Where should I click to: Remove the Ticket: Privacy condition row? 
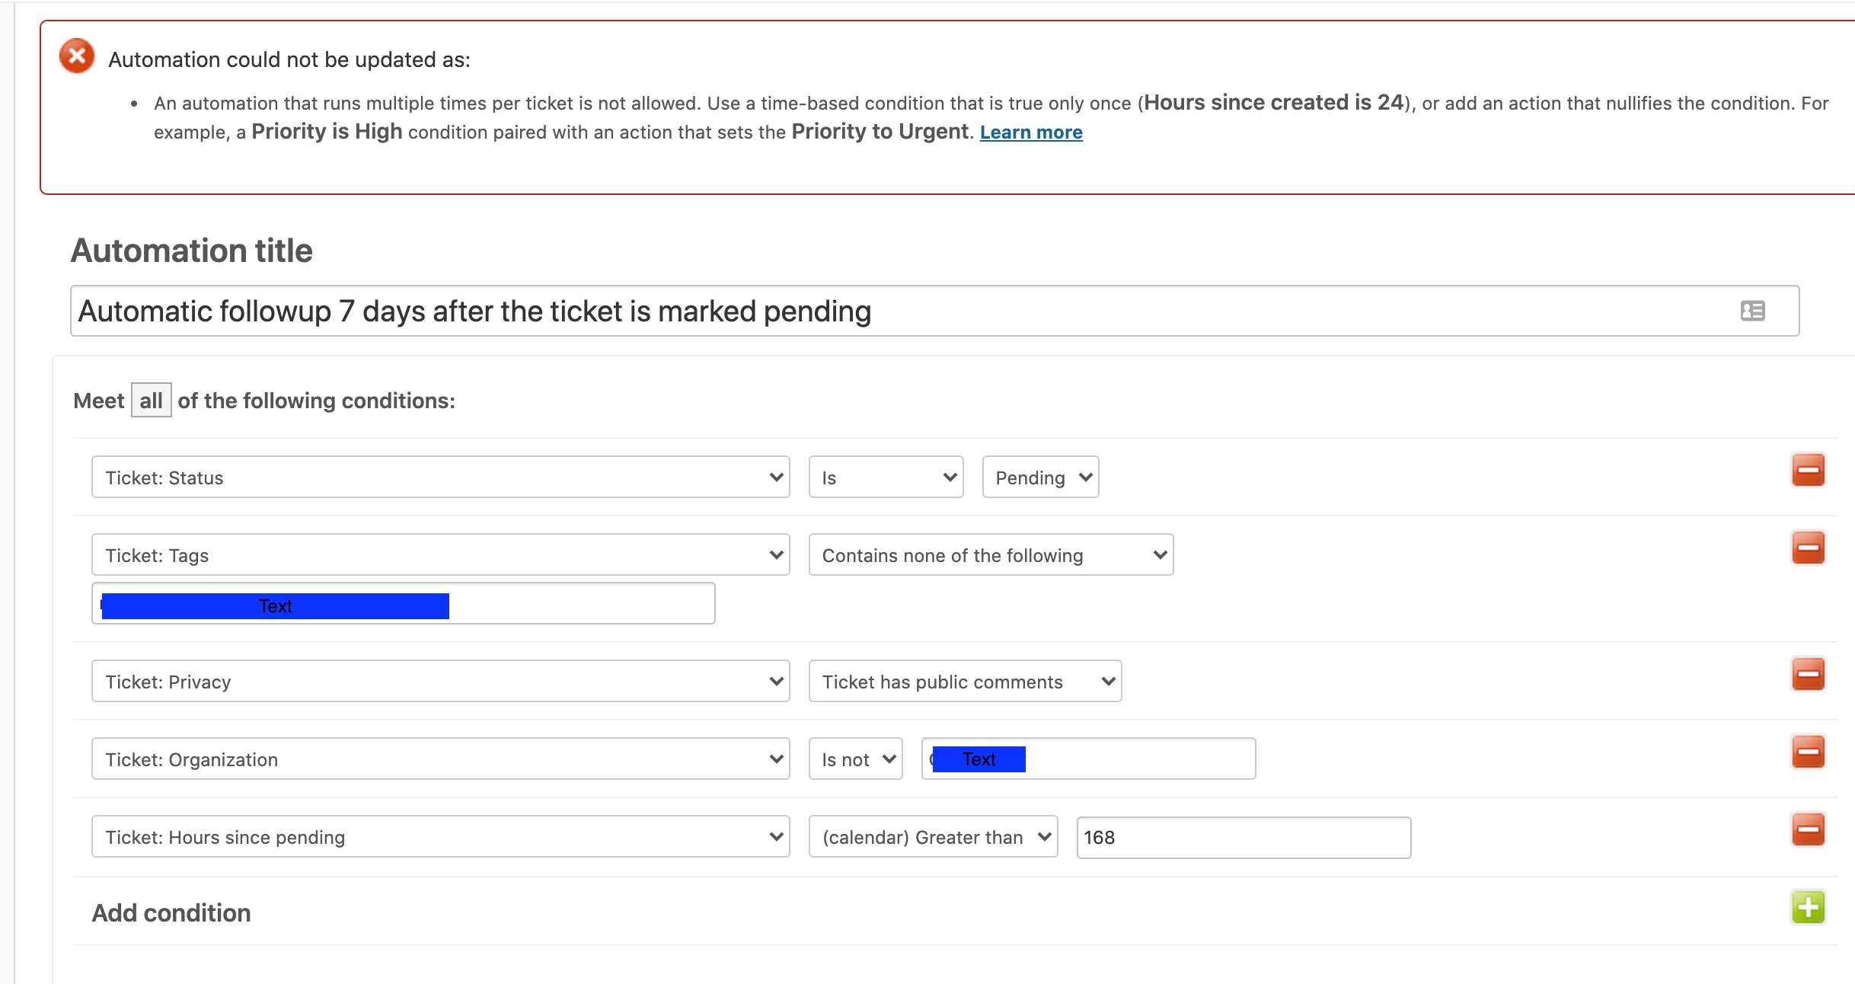click(x=1808, y=674)
